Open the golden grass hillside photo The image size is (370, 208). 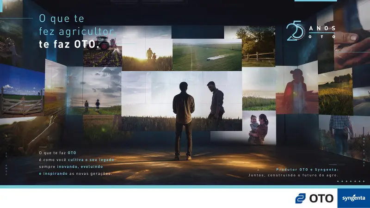coord(336,92)
